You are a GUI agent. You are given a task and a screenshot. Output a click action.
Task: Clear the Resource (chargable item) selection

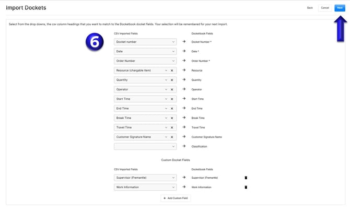point(172,71)
